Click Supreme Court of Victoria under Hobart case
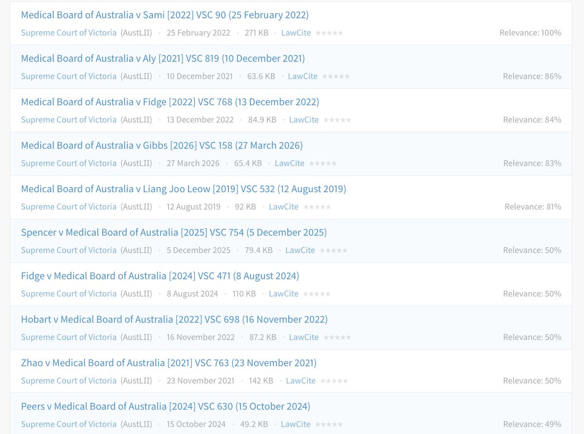Viewport: 584px width, 434px height. click(x=69, y=337)
